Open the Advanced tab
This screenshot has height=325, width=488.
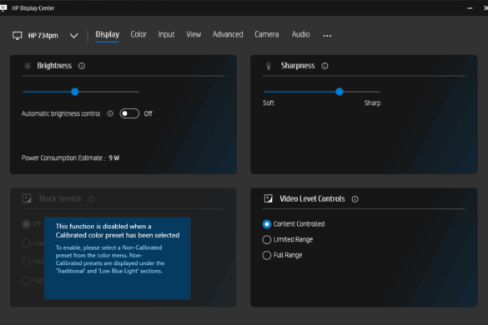point(228,34)
